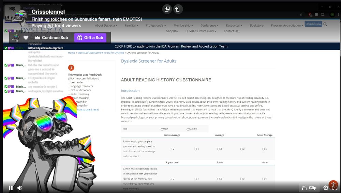Expand the Resources dropdown menu
Viewport: 341px width, 193px height.
click(234, 26)
